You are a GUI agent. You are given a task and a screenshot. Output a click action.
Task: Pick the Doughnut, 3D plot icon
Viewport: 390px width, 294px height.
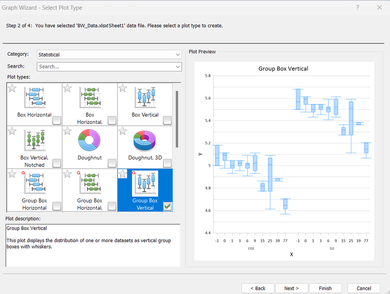[145, 140]
